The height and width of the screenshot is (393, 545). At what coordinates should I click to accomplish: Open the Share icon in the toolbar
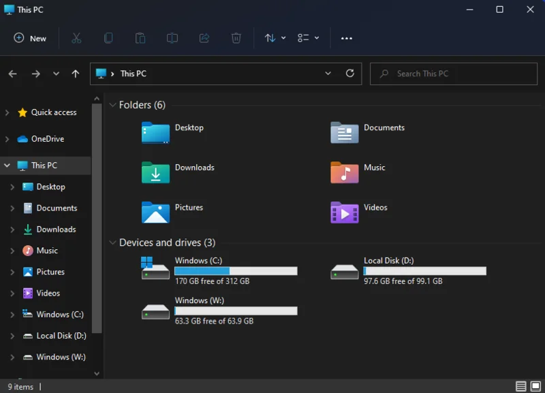click(x=204, y=38)
